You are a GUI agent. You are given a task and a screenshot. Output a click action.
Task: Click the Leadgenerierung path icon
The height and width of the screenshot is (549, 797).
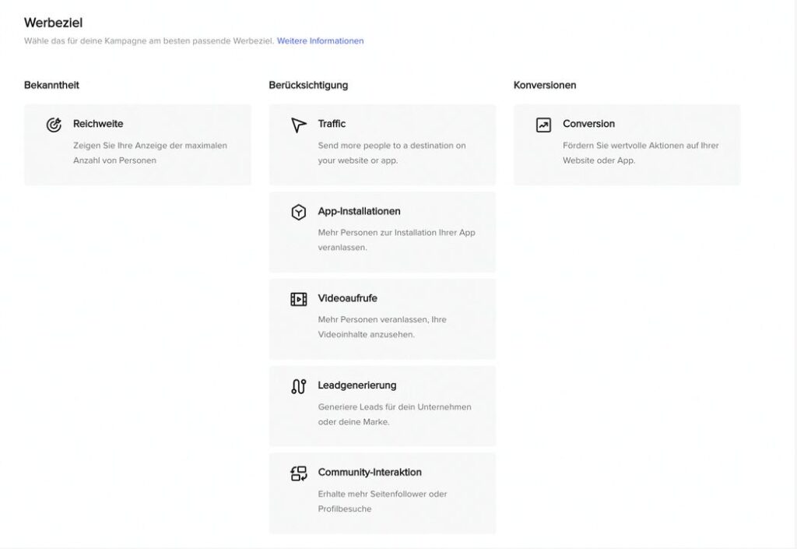(299, 386)
